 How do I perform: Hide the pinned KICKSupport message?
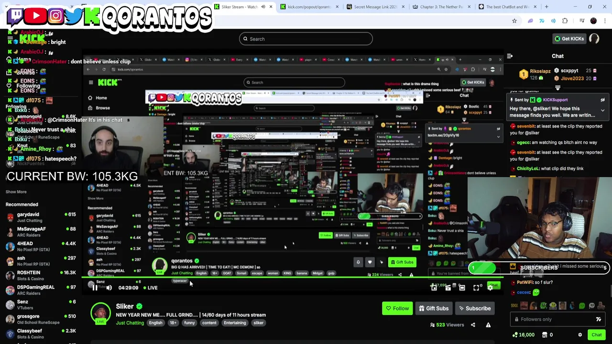602,100
